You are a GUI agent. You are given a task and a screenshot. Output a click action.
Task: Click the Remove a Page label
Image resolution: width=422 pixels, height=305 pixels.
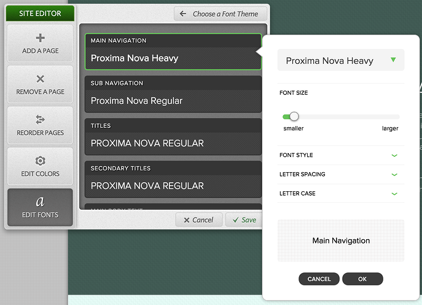pyautogui.click(x=40, y=92)
